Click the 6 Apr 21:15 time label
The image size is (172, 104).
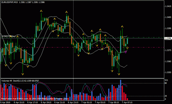click(60, 102)
